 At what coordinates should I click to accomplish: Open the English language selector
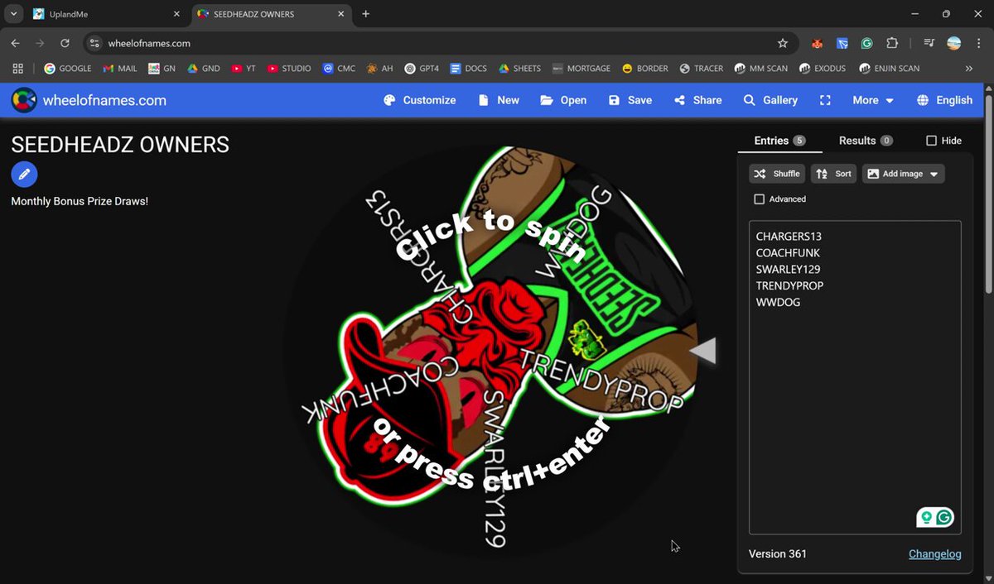[945, 100]
